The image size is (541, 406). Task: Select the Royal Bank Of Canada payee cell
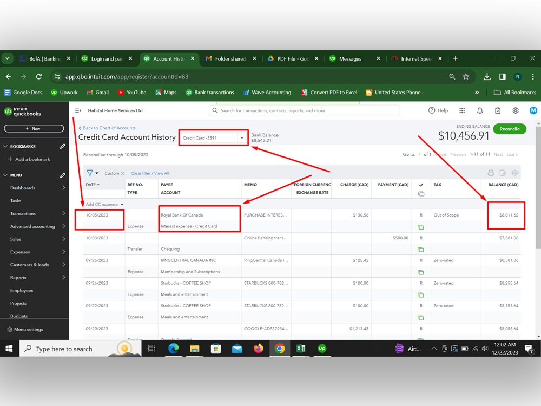pos(182,215)
